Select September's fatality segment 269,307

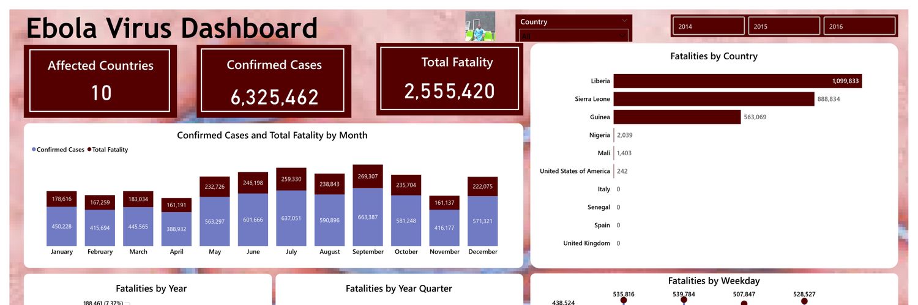(x=368, y=176)
